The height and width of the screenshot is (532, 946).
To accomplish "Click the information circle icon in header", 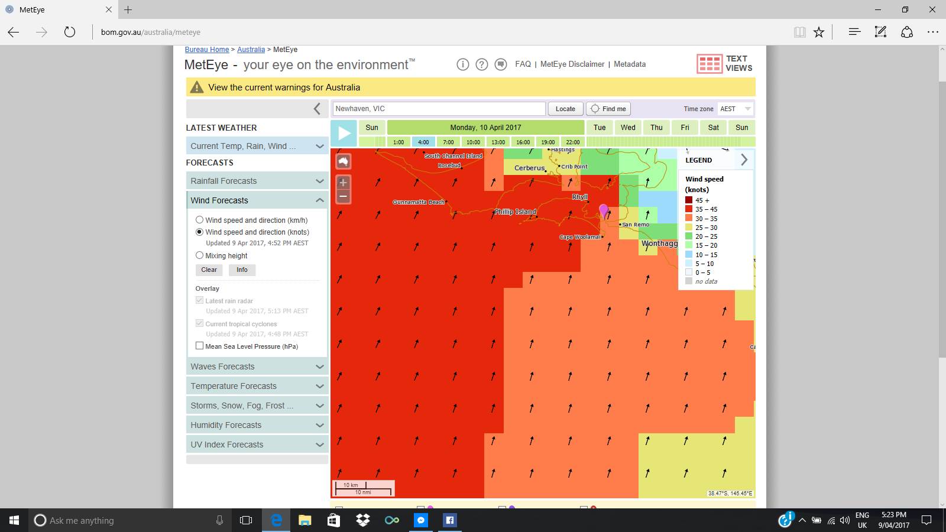I will pos(462,64).
